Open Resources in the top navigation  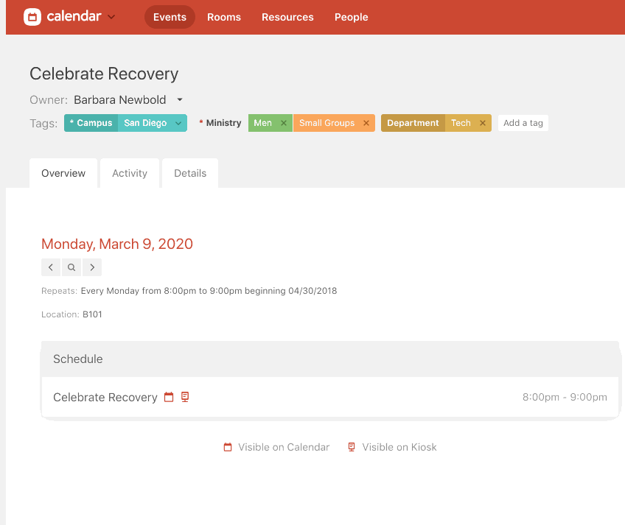click(x=287, y=17)
